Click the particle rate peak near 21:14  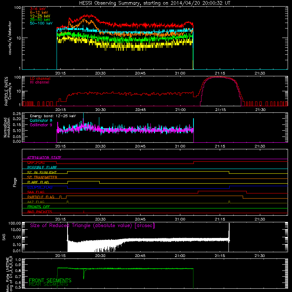coord(218,77)
